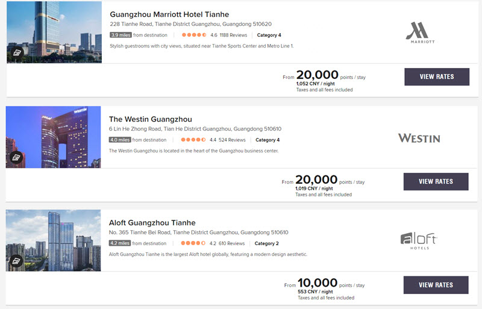The width and height of the screenshot is (482, 309).
Task: Click star rating icons for Aloft Guangzhou Tianhe
Action: click(193, 243)
